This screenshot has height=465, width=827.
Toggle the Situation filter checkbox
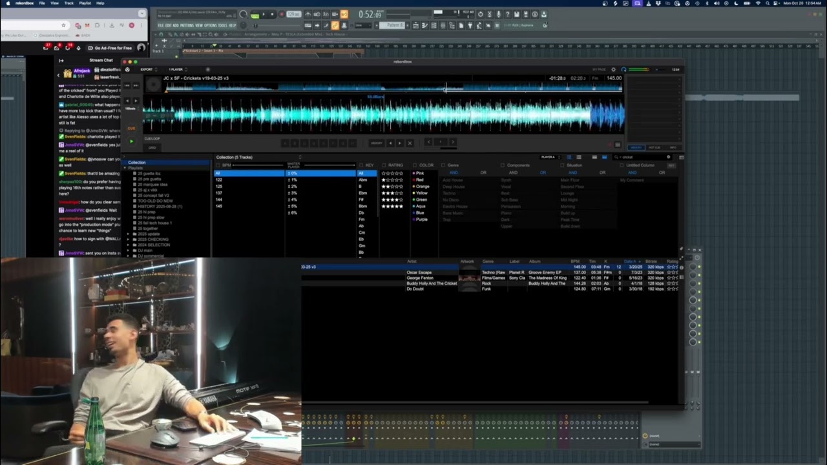pyautogui.click(x=563, y=165)
